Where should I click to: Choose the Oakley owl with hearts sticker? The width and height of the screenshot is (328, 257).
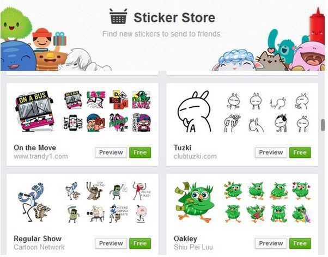coord(301,191)
